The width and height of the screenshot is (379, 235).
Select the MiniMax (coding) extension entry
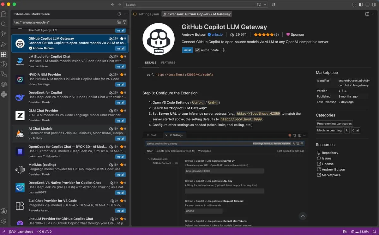(70, 169)
